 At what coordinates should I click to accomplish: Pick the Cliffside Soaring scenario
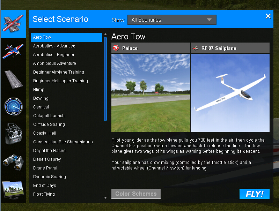[49, 125]
